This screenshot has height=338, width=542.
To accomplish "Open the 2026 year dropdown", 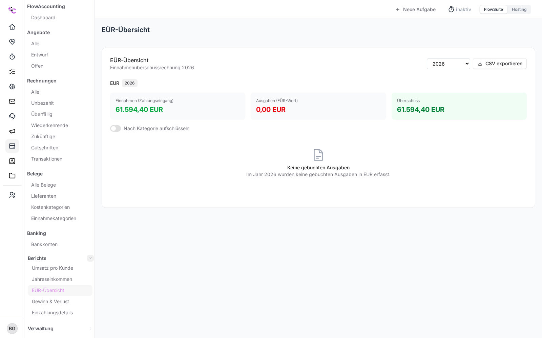I will coord(448,64).
